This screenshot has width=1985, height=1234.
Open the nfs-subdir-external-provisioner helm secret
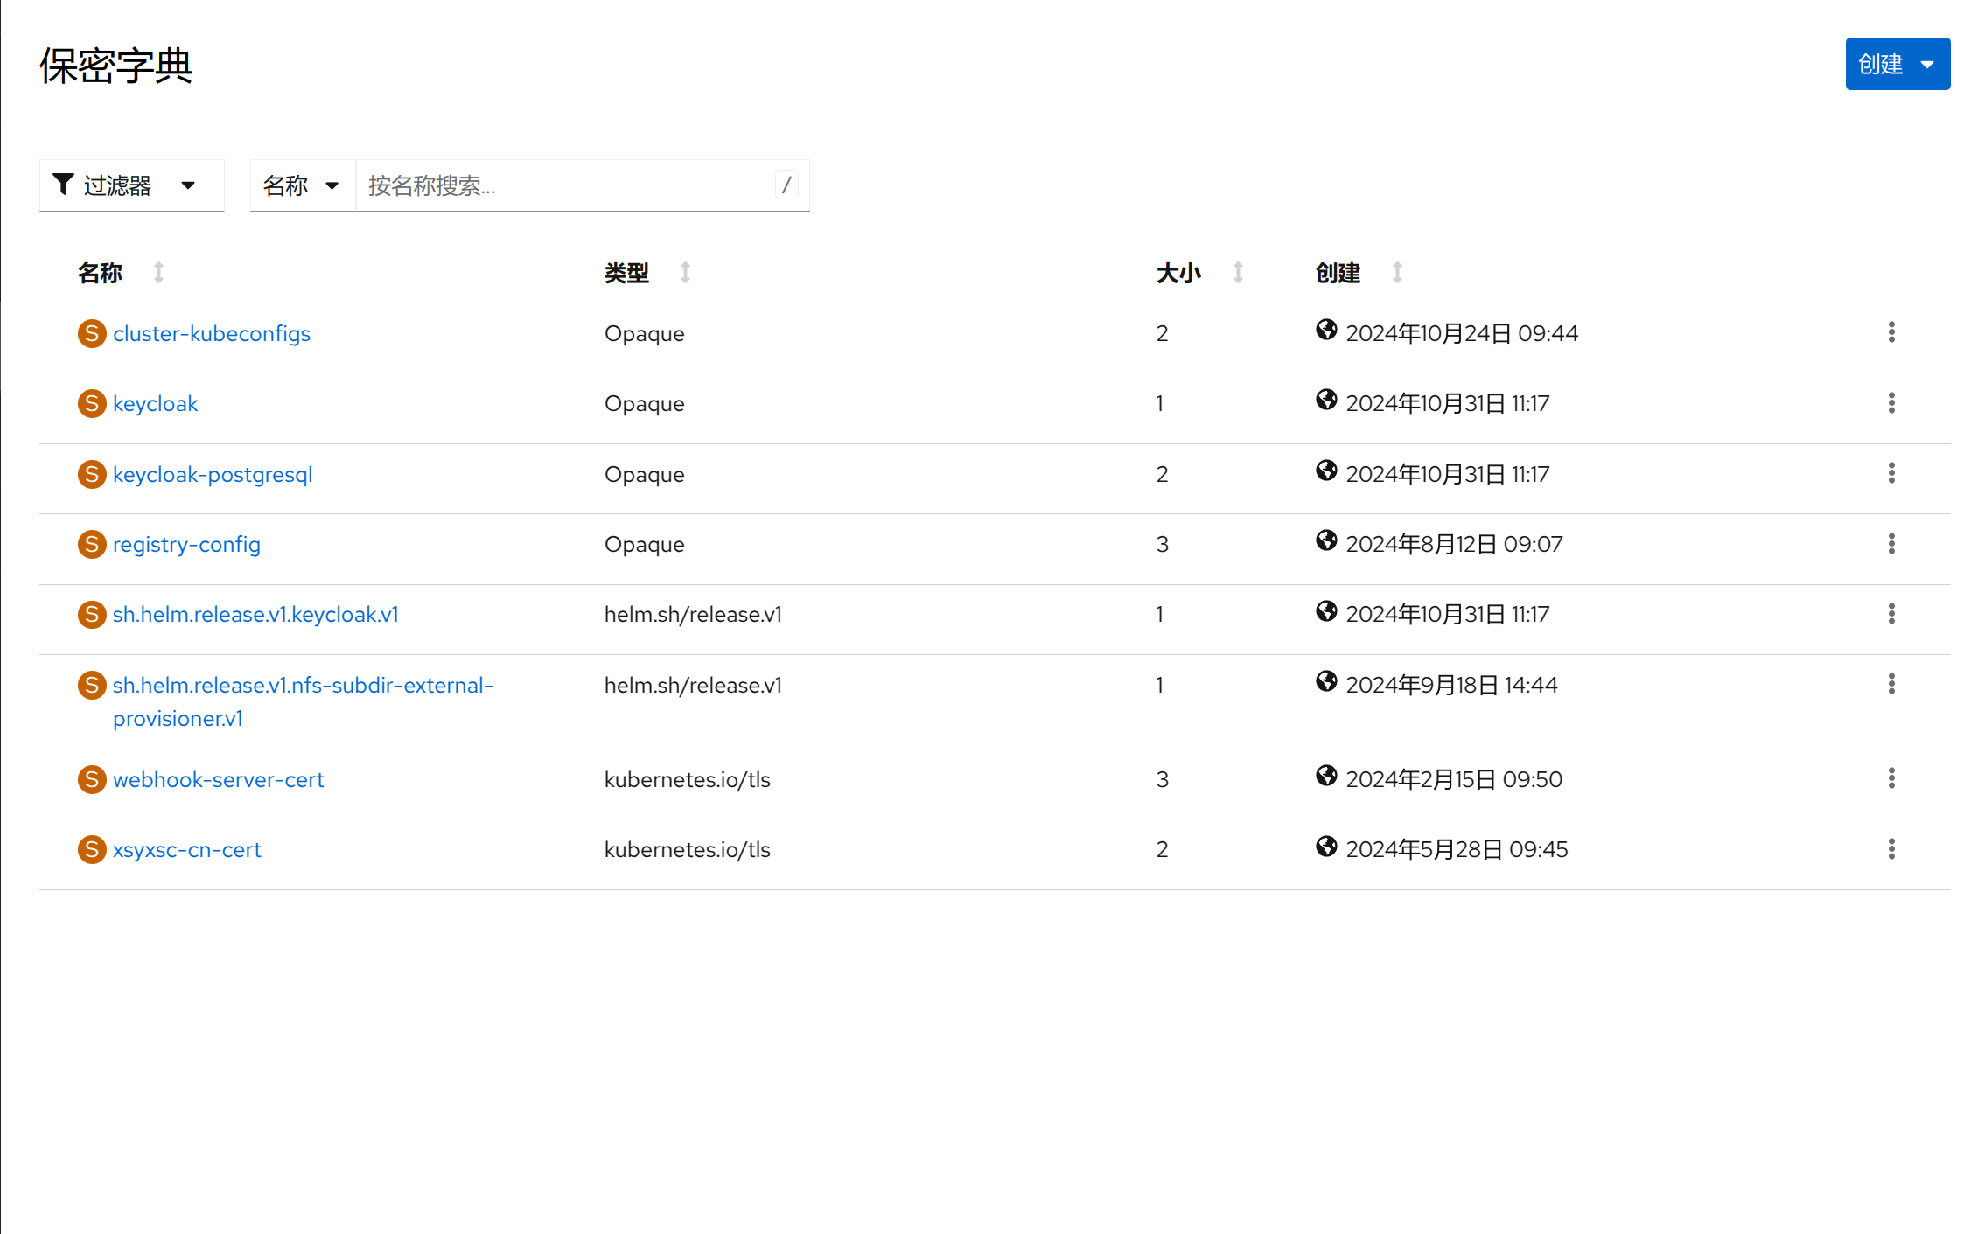click(x=302, y=686)
